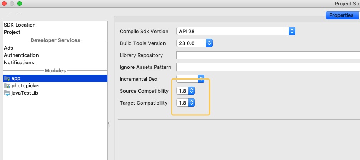The width and height of the screenshot is (360, 160).
Task: Click the plus add module icon
Action: click(8, 15)
